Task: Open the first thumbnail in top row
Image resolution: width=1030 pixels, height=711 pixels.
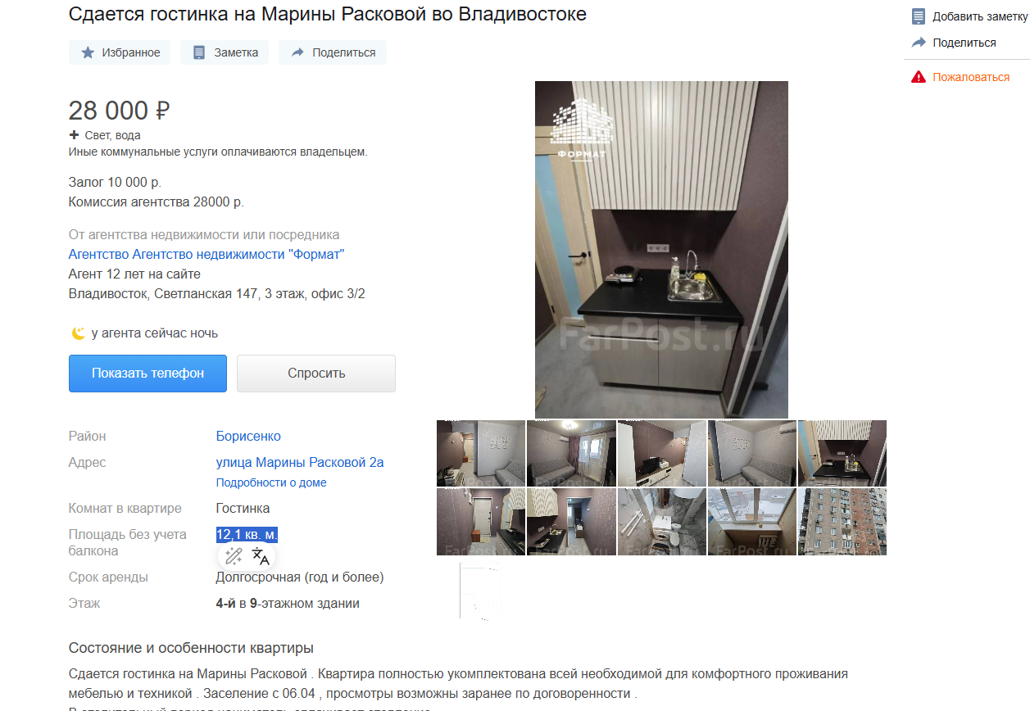Action: (481, 453)
